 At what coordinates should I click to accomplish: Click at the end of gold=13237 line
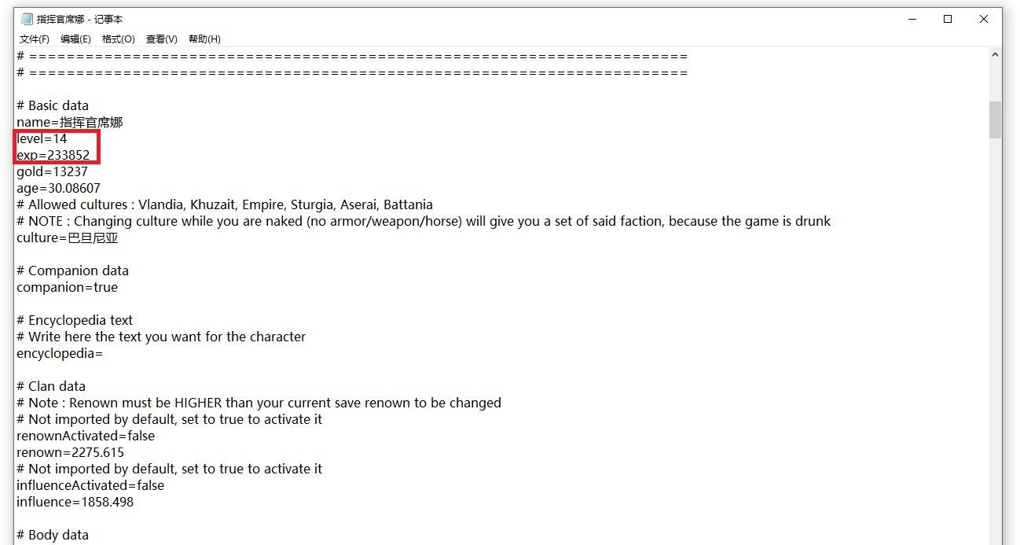[88, 171]
